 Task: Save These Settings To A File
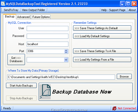(102, 51)
